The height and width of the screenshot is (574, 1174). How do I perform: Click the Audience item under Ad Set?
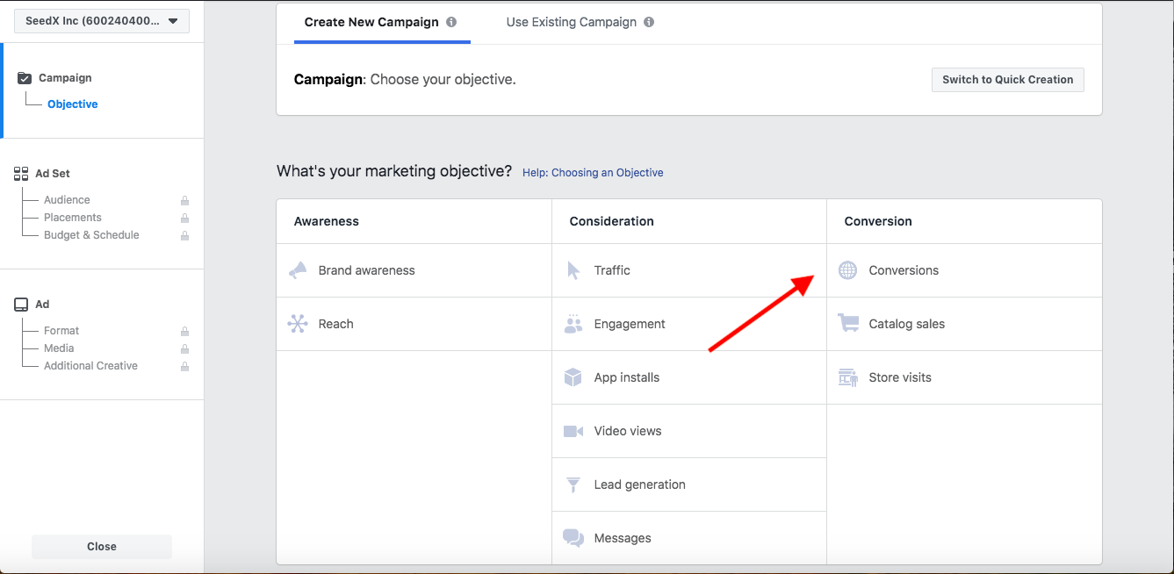coord(67,200)
